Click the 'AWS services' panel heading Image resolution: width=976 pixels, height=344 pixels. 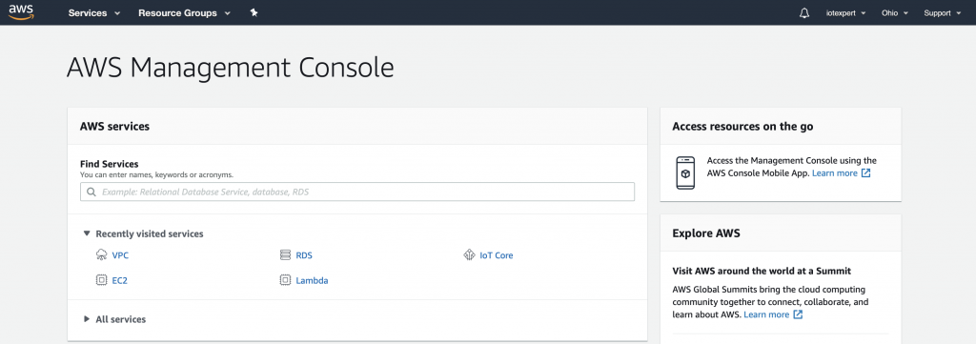[114, 127]
